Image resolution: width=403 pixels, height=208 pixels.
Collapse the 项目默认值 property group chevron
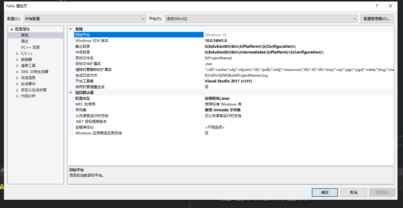click(x=71, y=92)
